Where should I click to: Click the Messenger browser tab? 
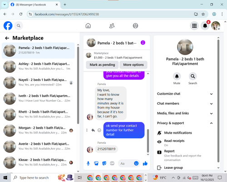point(35,5)
